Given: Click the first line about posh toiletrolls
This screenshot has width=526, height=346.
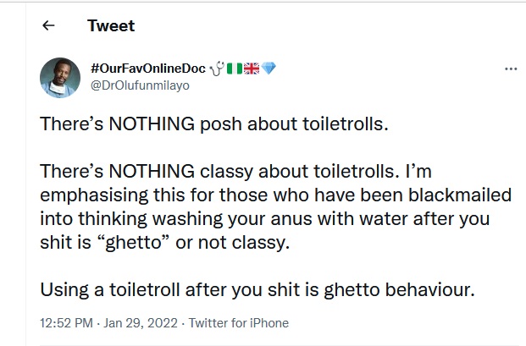Looking at the screenshot, I should pos(214,124).
